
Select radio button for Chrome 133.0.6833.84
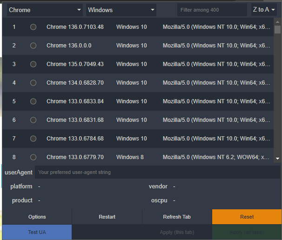[33, 101]
